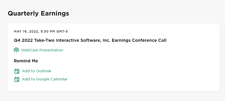The image size is (225, 101).
Task: Open the WebCast Presentation link
Action: 42,50
